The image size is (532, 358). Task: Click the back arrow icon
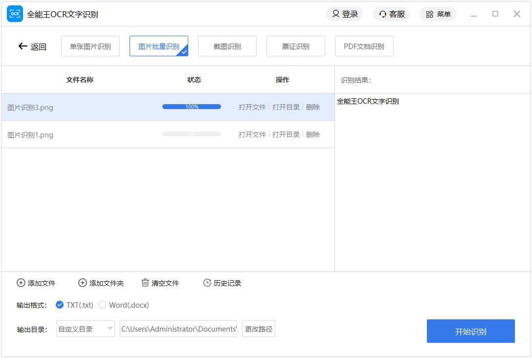pyautogui.click(x=22, y=46)
